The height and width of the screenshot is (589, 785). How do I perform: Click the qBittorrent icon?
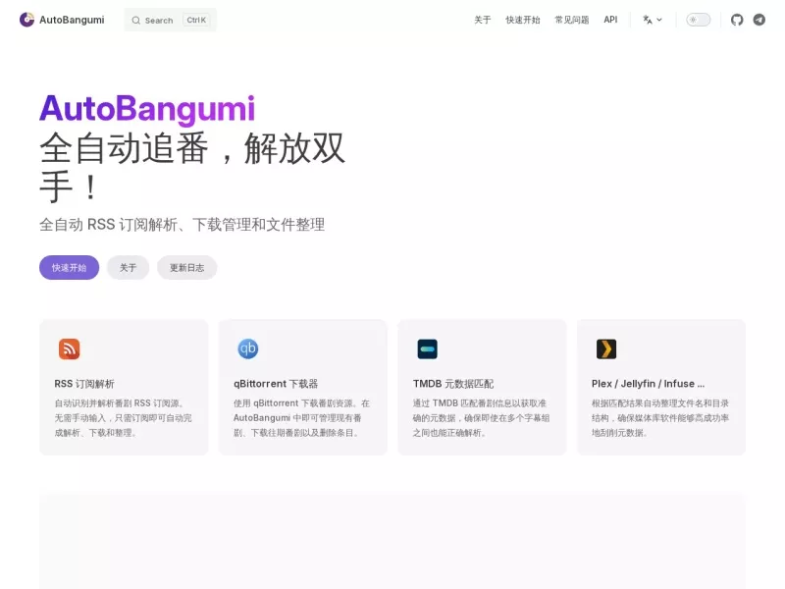coord(248,348)
